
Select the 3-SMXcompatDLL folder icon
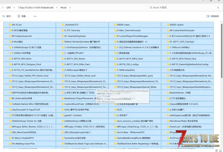coord(115,70)
